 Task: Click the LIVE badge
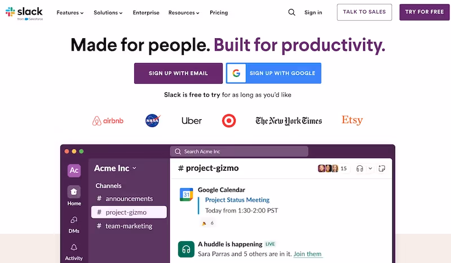(x=270, y=244)
